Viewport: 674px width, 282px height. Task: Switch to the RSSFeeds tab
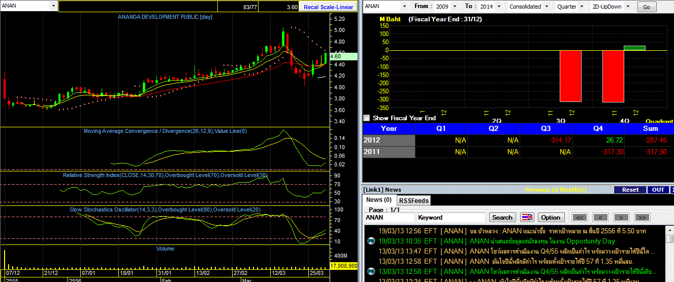413,200
